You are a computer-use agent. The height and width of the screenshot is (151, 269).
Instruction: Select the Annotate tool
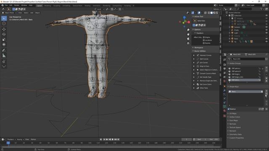pyautogui.click(x=4, y=50)
